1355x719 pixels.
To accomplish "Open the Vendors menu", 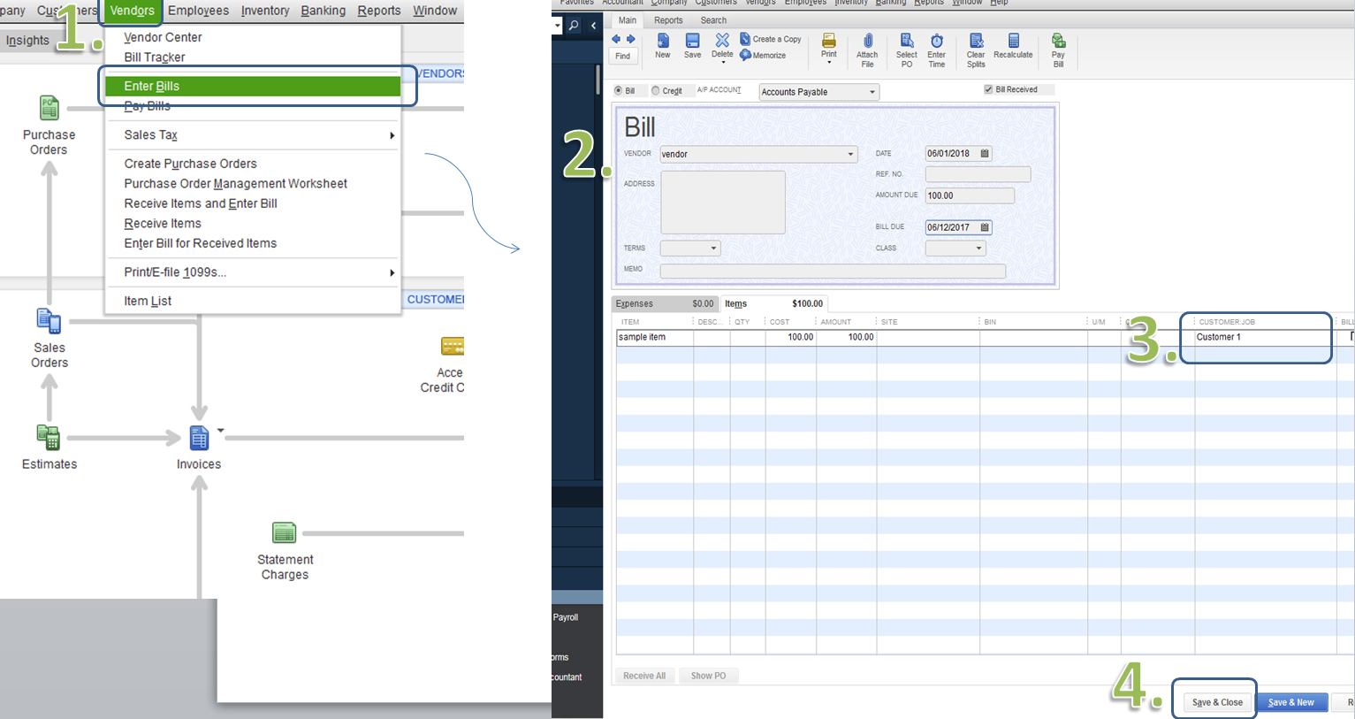I will click(133, 11).
